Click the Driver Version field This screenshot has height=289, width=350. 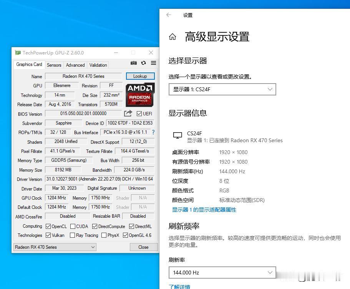pyautogui.click(x=100, y=179)
